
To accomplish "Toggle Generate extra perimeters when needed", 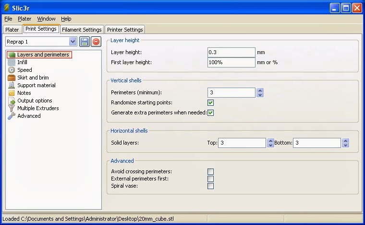I will pos(211,112).
